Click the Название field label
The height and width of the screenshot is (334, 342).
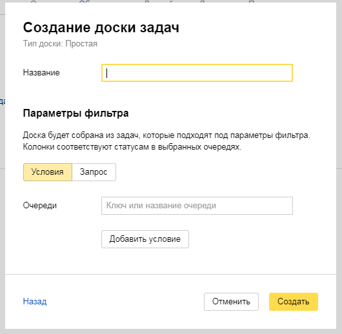click(41, 73)
